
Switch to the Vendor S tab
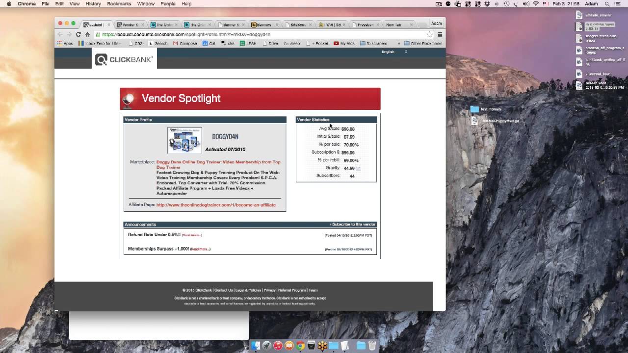point(130,25)
